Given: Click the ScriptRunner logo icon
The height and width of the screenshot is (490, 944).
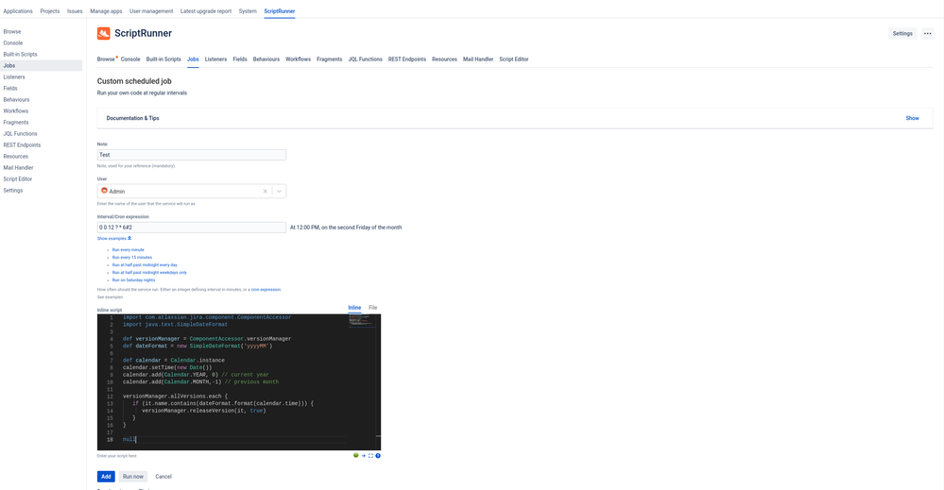Looking at the screenshot, I should click(x=104, y=33).
